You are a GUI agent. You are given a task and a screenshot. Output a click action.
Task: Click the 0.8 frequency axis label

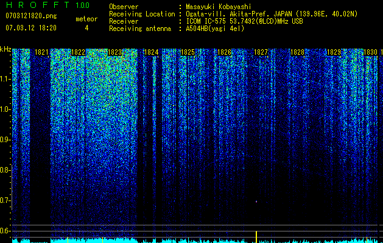tap(5, 170)
